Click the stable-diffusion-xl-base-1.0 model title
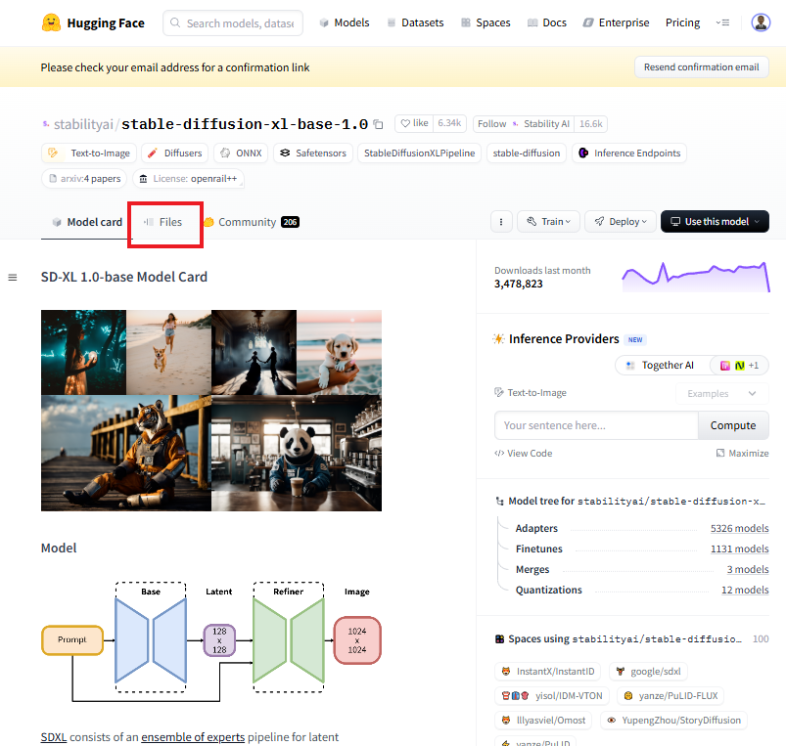Viewport: 786px width, 746px height. (245, 124)
